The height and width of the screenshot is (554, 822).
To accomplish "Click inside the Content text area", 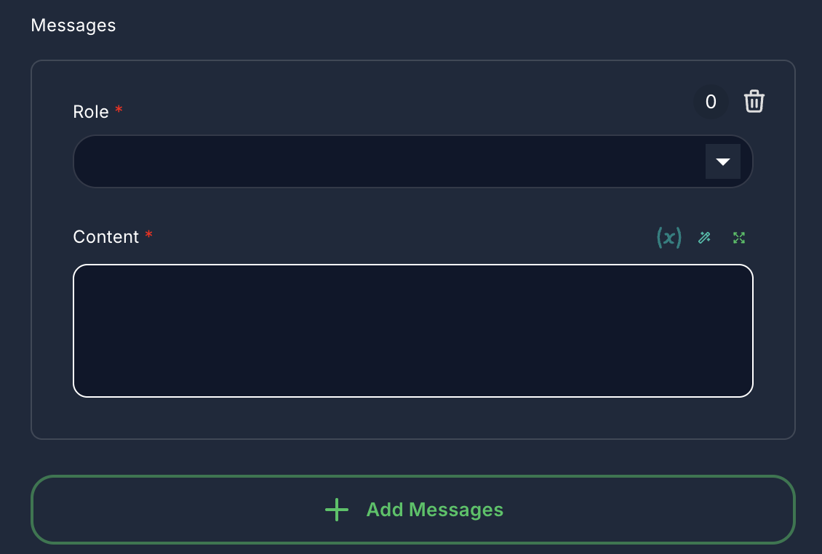I will click(x=412, y=330).
